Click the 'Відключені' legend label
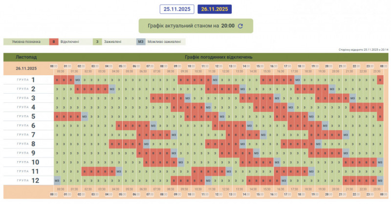This screenshot has height=204, width=391. (x=67, y=41)
